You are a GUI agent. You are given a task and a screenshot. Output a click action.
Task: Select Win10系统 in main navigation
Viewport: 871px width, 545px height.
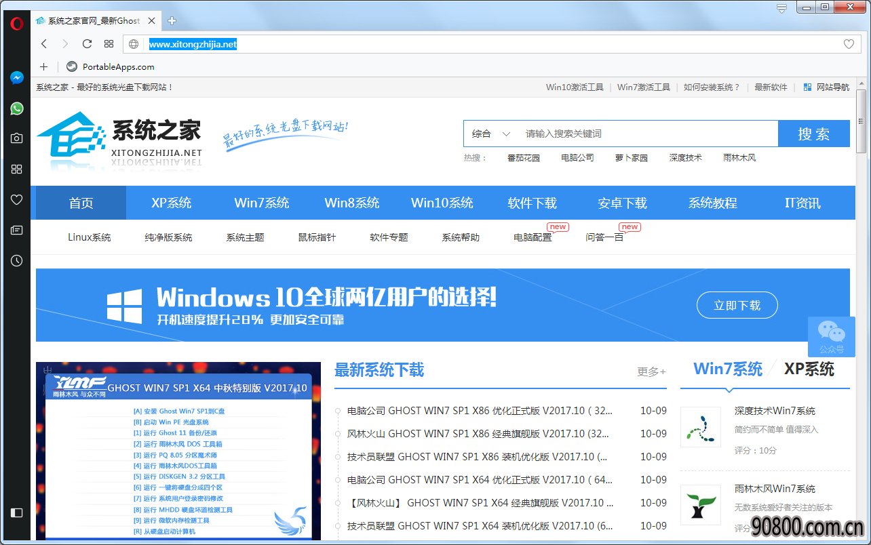442,203
